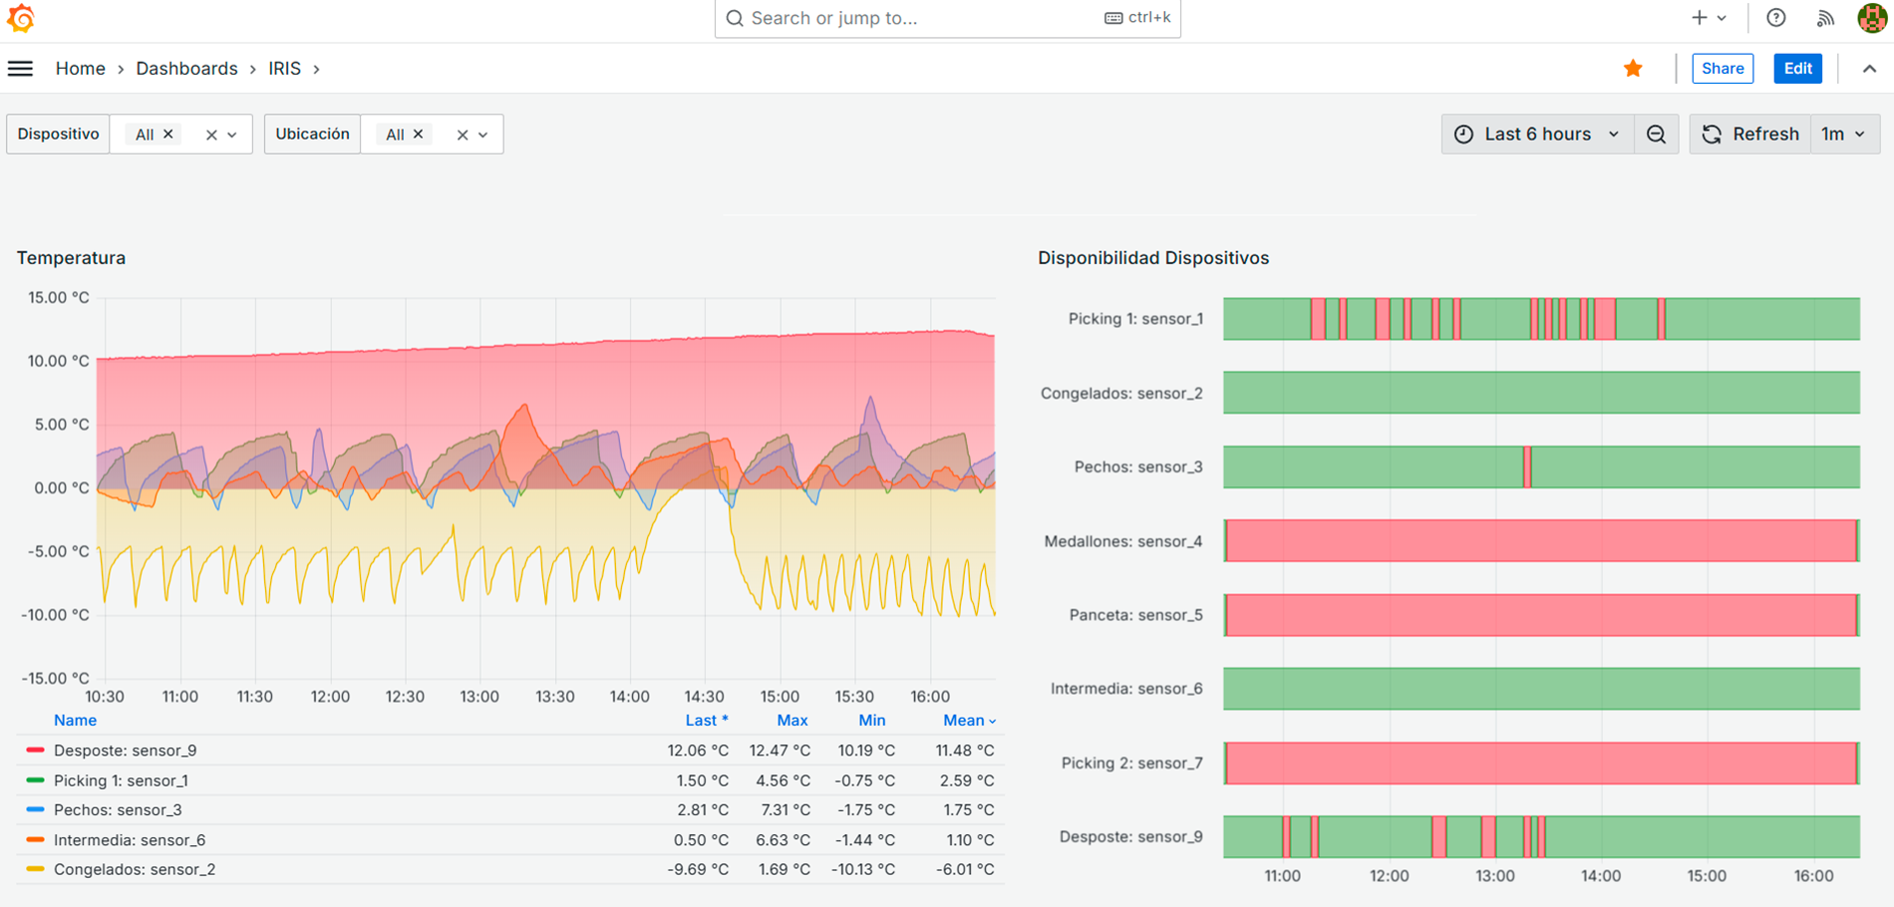Viewport: 1894px width, 907px height.
Task: Open the help question mark icon
Action: pyautogui.click(x=1775, y=18)
